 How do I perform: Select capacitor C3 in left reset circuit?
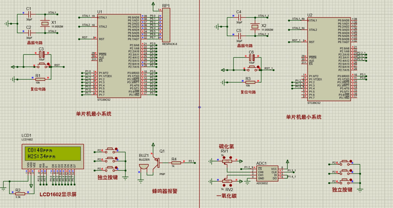coord(42,54)
